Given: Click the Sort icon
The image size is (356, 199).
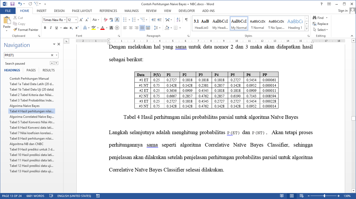Looking at the screenshot, I should pos(178,20).
